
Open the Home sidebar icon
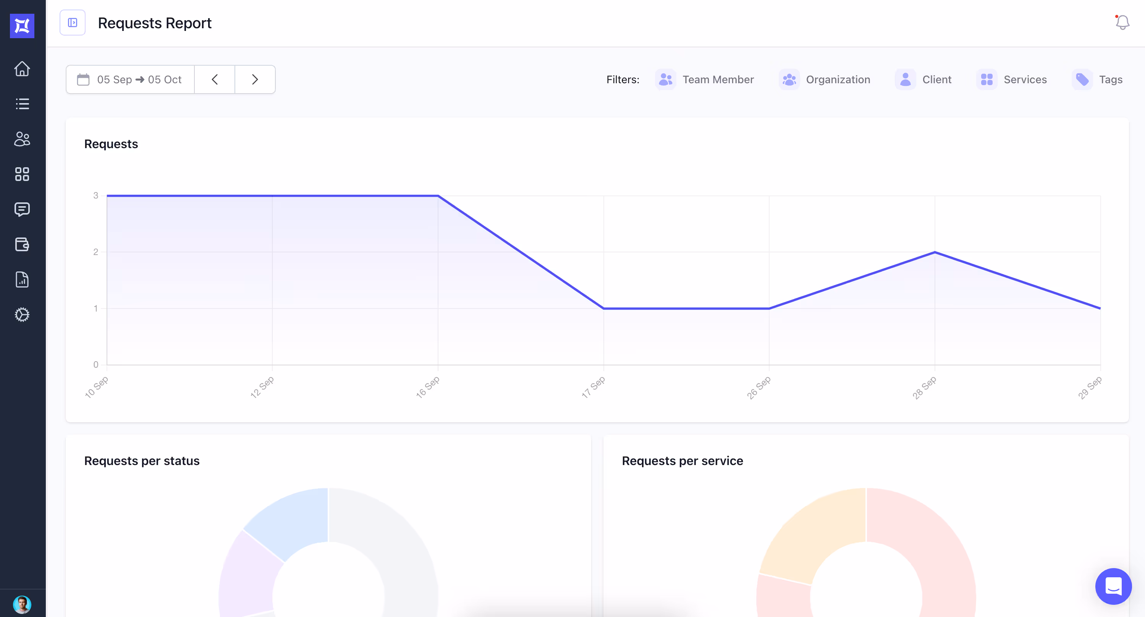(22, 69)
